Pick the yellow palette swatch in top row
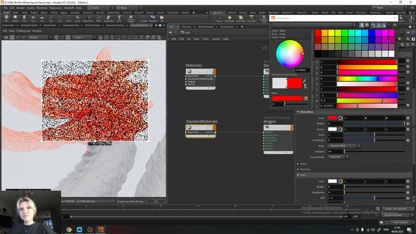416x234 pixels. [x=331, y=33]
